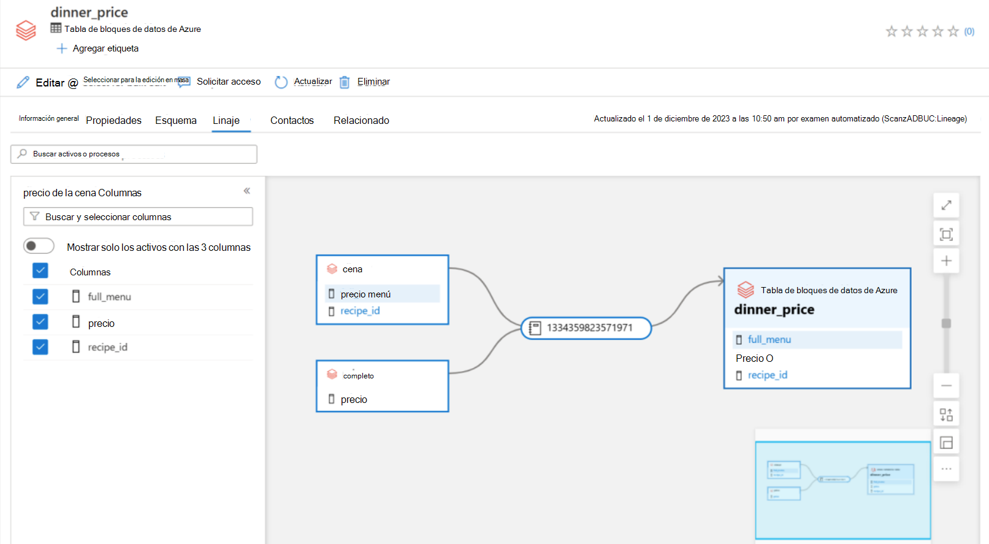Collapse the columns panel with double chevron

click(x=246, y=191)
